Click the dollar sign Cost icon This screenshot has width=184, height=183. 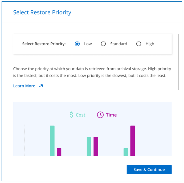click(71, 115)
